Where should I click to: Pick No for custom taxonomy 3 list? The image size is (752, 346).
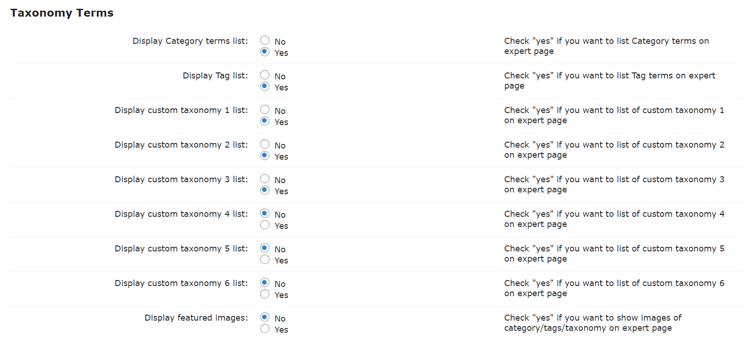pyautogui.click(x=265, y=179)
